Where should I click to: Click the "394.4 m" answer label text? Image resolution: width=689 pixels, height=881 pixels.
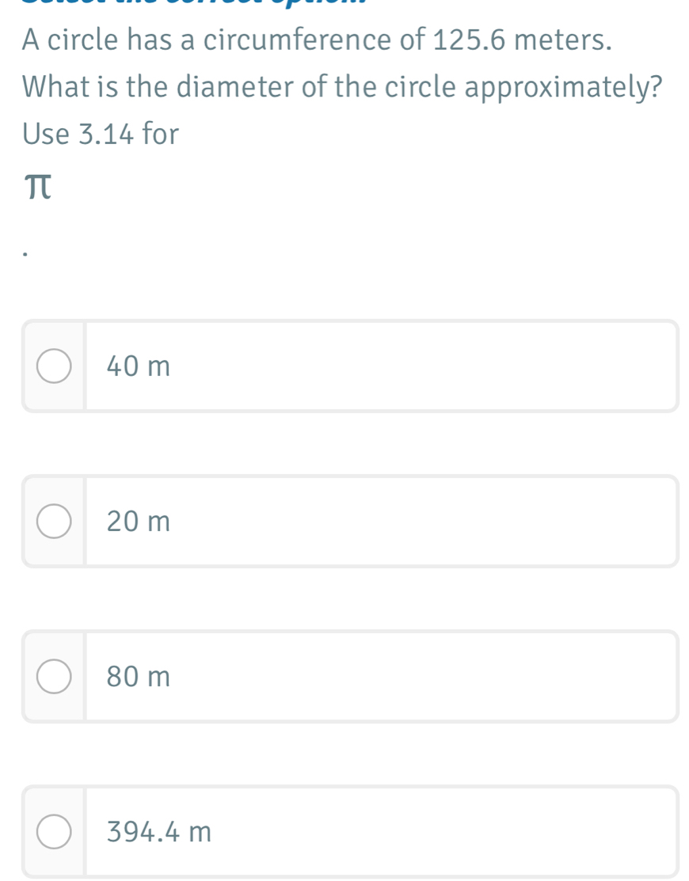click(x=159, y=832)
